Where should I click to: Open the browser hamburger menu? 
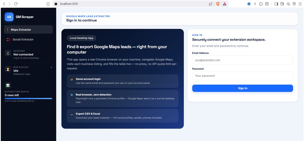coord(300,4)
